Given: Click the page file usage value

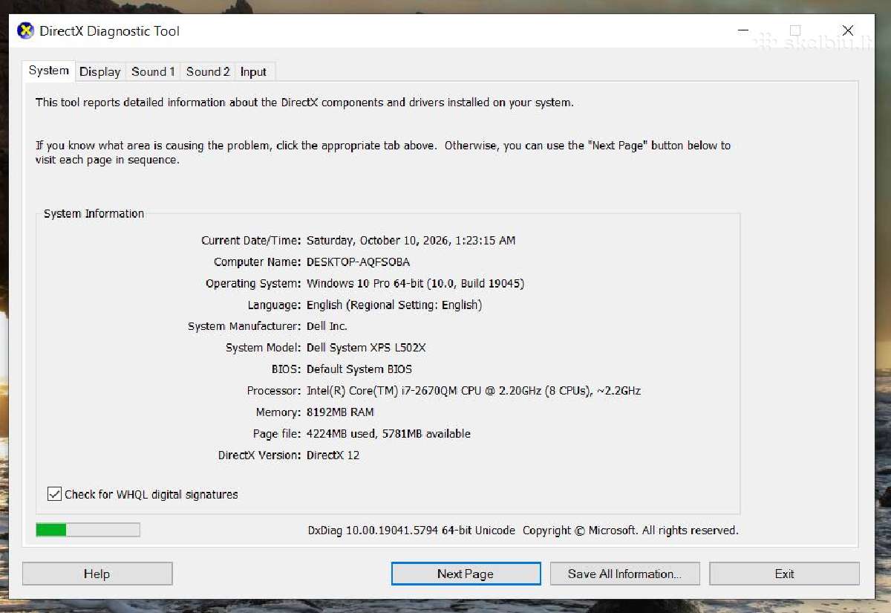Looking at the screenshot, I should tap(388, 434).
